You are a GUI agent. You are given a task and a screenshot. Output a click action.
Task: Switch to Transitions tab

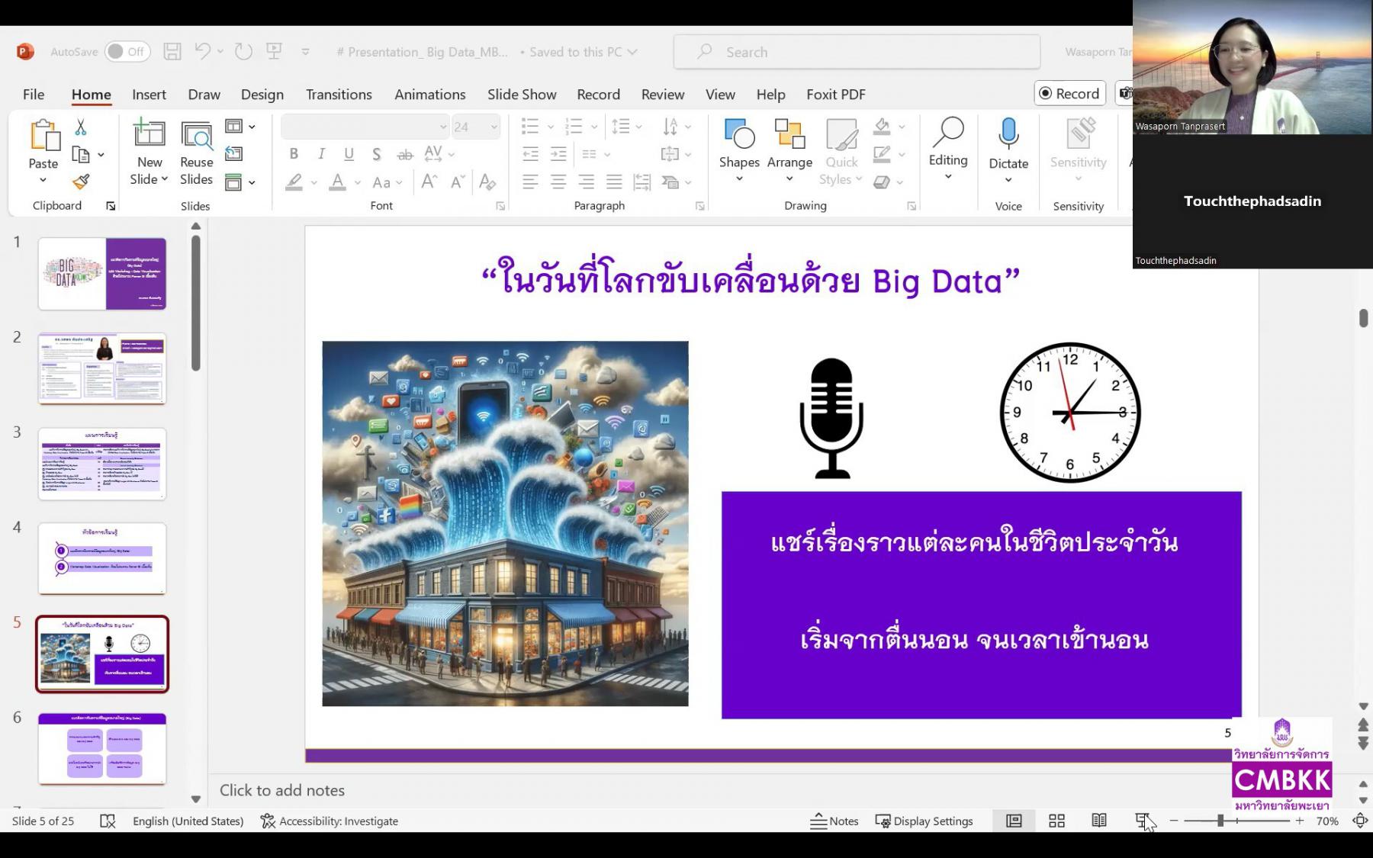[339, 94]
